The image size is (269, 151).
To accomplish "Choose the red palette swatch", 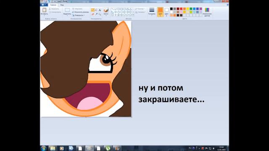I will [x=181, y=9].
